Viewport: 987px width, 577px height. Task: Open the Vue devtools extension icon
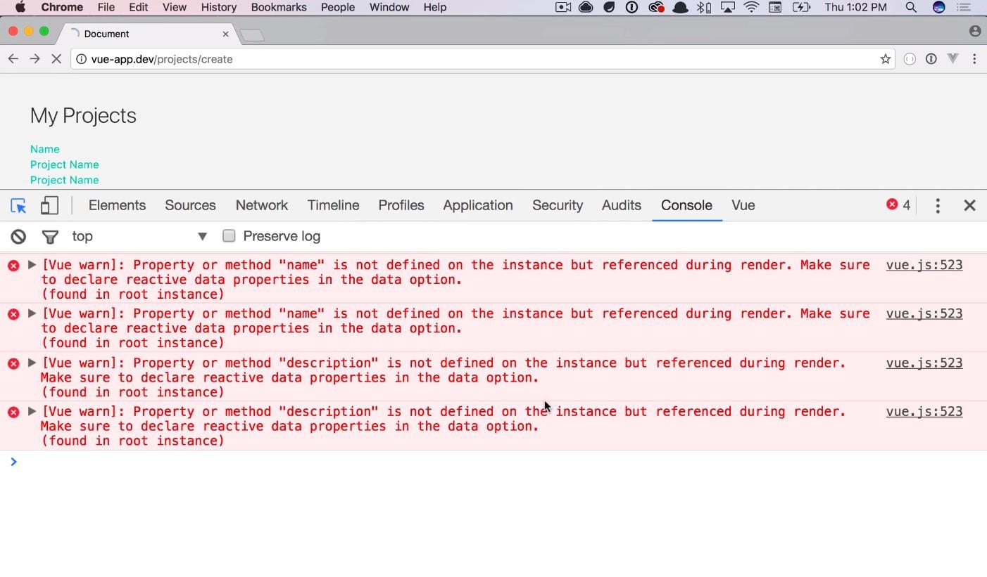(953, 59)
